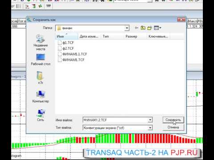The width and height of the screenshot is (214, 160).
Task: Open Недавние места in sidebar
Action: [41, 43]
